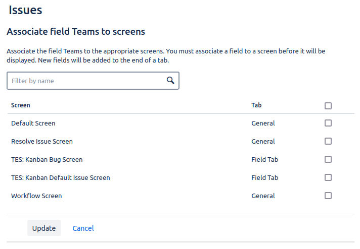Check the Workflow Screen checkbox
Viewport: 360px width, 249px height.
click(x=328, y=196)
